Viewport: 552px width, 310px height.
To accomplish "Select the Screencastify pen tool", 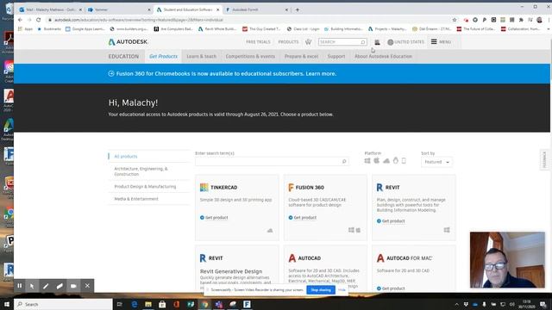I will pos(46,286).
